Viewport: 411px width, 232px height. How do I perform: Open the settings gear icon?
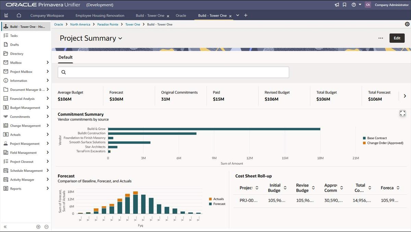click(407, 24)
